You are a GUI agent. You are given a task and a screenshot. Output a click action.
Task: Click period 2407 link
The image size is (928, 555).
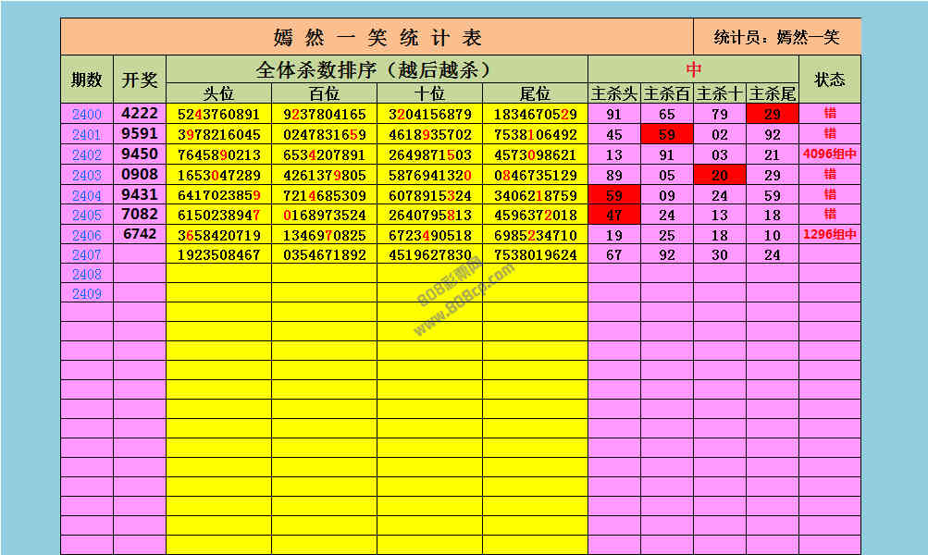pos(87,254)
